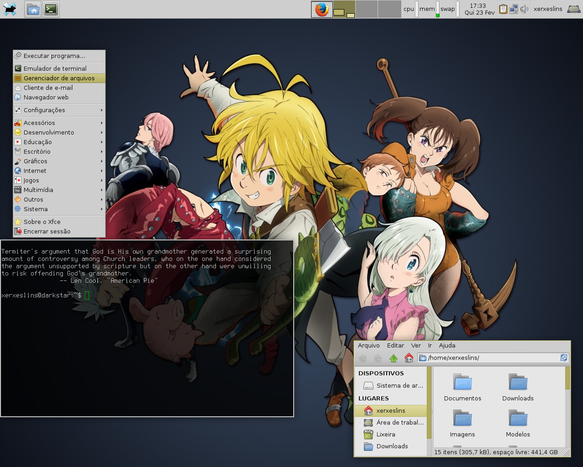Open Lixeira in the sidebar
The width and height of the screenshot is (583, 467).
point(391,434)
